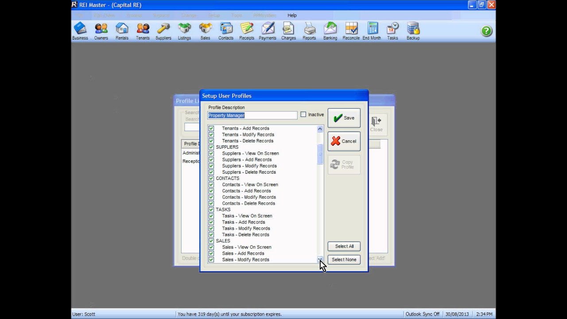This screenshot has width=567, height=319.
Task: Disable Contacts - Modify Records permission
Action: click(x=211, y=197)
